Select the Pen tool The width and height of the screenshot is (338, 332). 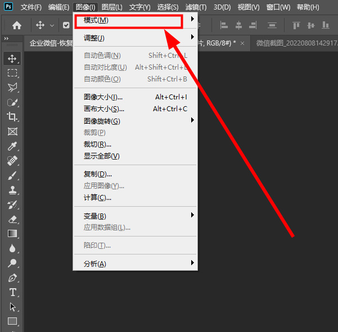point(12,278)
